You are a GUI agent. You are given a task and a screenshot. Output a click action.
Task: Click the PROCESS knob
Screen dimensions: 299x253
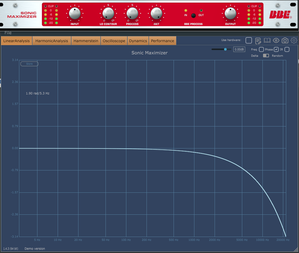click(132, 14)
